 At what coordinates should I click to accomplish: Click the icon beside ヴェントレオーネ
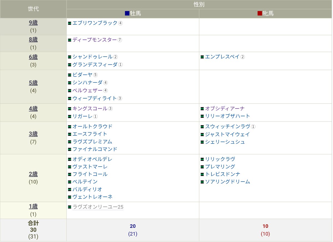(x=70, y=197)
